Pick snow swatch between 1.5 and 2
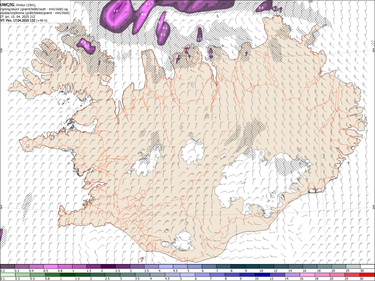 pyautogui.click(x=93, y=266)
